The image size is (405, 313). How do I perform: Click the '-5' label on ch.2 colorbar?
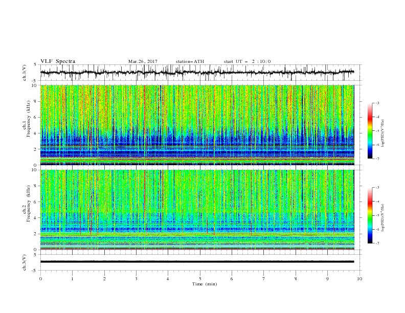[377, 215]
